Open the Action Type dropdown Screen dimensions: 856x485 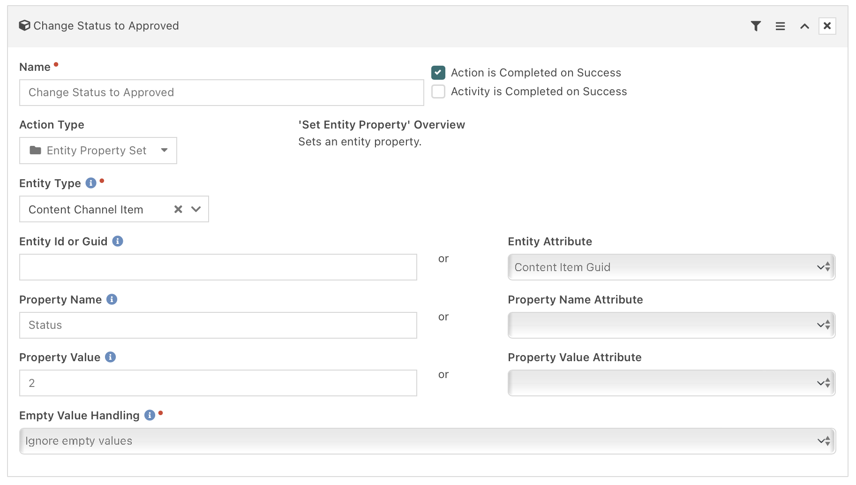point(98,151)
